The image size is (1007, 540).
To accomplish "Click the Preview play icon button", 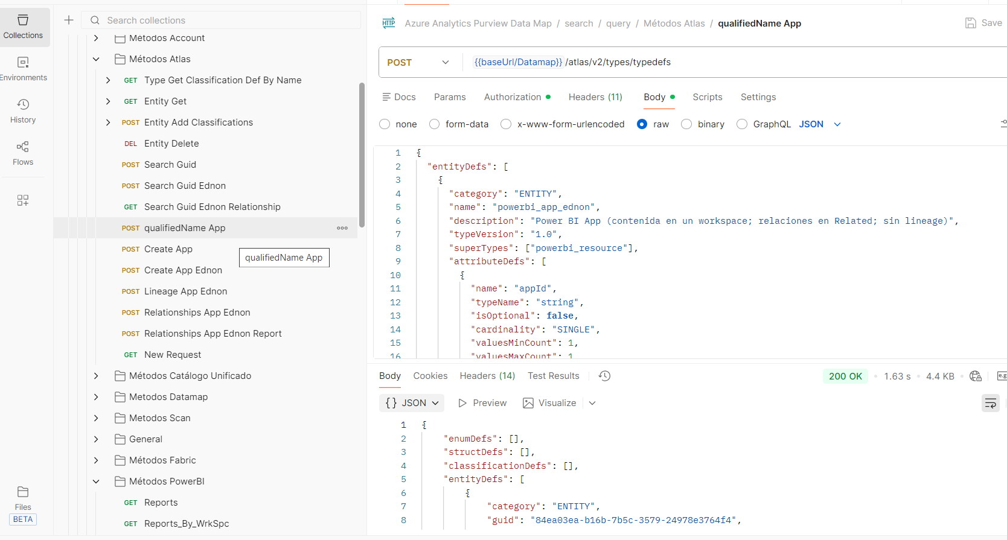I will [x=482, y=403].
